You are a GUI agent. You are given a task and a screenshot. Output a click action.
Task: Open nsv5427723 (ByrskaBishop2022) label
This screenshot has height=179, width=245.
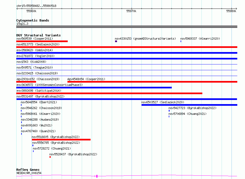[192, 108]
